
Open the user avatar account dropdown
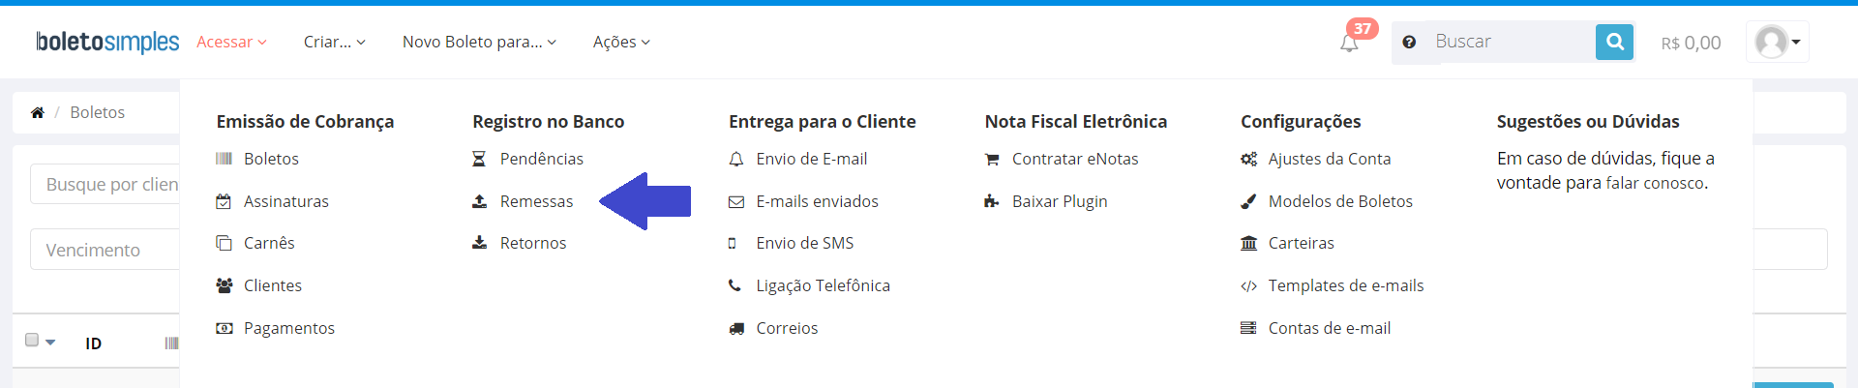pyautogui.click(x=1778, y=42)
